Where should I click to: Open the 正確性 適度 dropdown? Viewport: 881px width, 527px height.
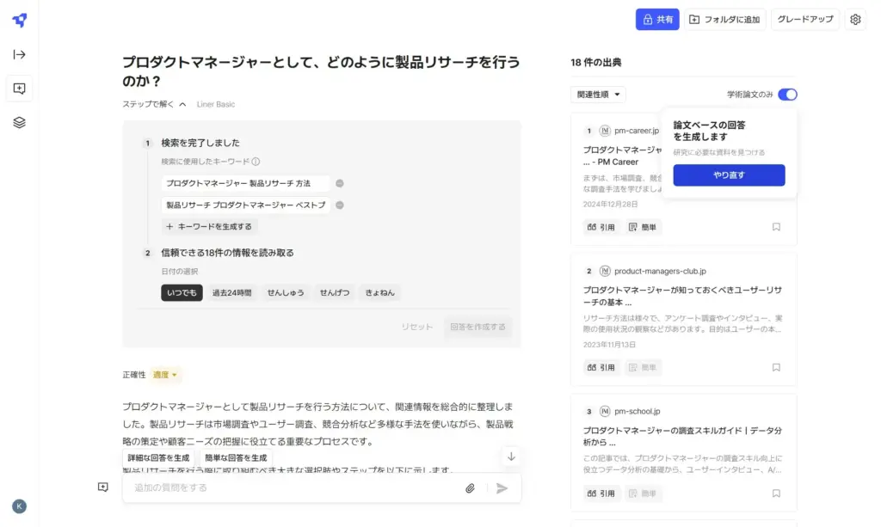pyautogui.click(x=165, y=375)
